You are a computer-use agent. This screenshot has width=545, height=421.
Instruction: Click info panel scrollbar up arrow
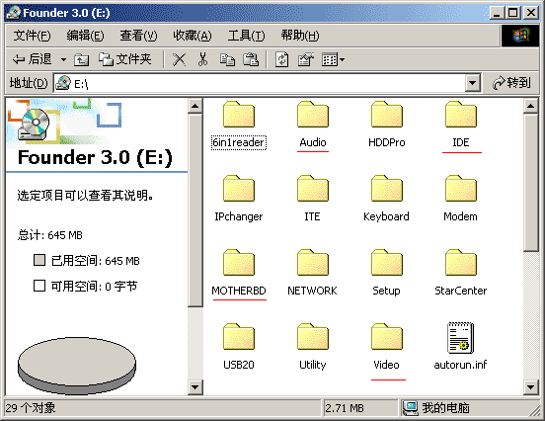coord(195,106)
